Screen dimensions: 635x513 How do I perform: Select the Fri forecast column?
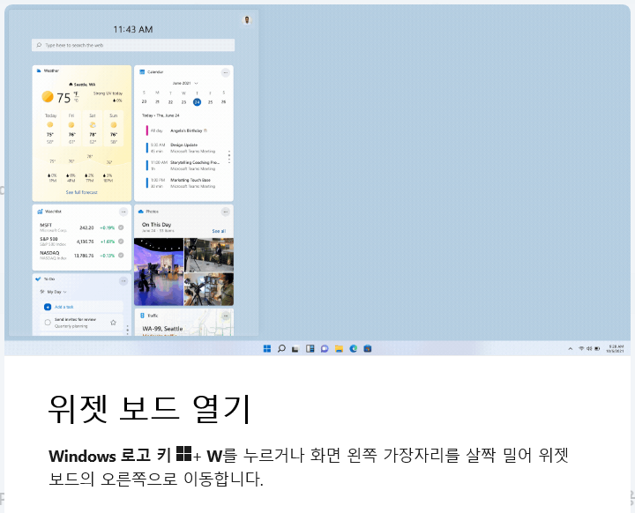pyautogui.click(x=71, y=129)
